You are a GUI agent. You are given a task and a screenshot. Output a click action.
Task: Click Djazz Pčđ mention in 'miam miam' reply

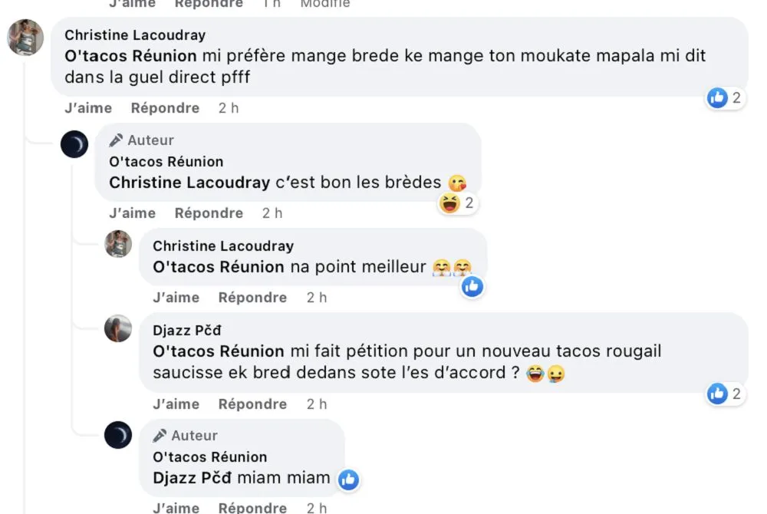193,478
